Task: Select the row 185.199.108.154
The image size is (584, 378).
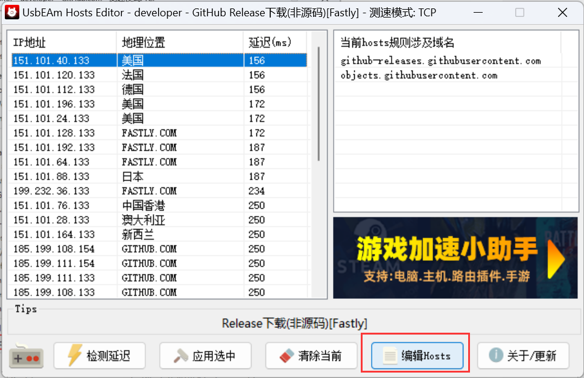Action: (x=159, y=249)
